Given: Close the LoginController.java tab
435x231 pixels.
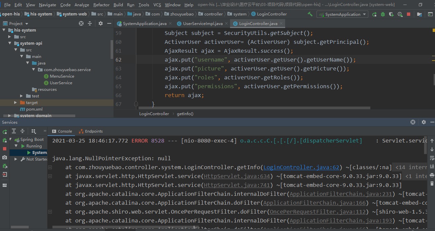Looking at the screenshot, I should (x=281, y=24).
